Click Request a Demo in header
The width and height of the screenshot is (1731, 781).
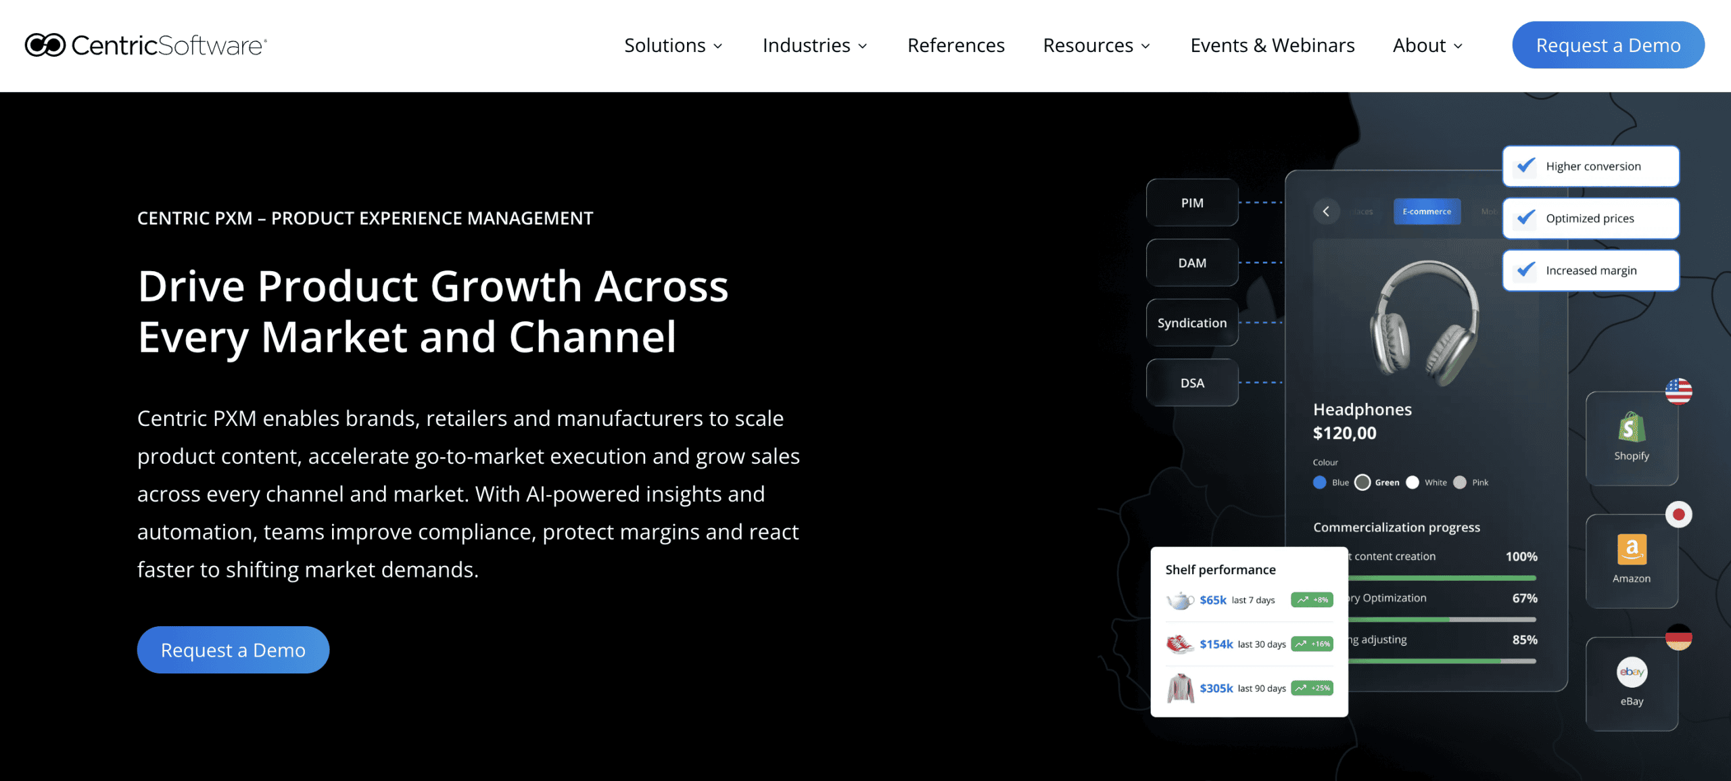pos(1608,45)
